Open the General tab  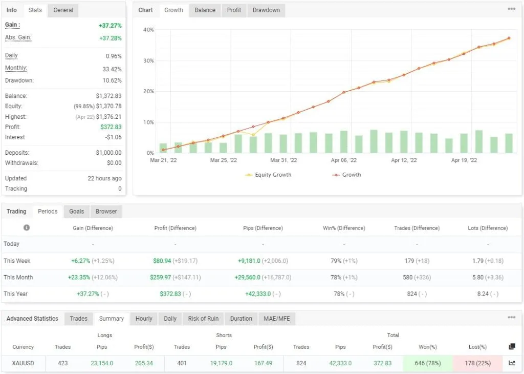click(62, 10)
